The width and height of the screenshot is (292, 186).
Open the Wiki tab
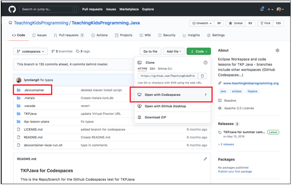click(x=145, y=35)
